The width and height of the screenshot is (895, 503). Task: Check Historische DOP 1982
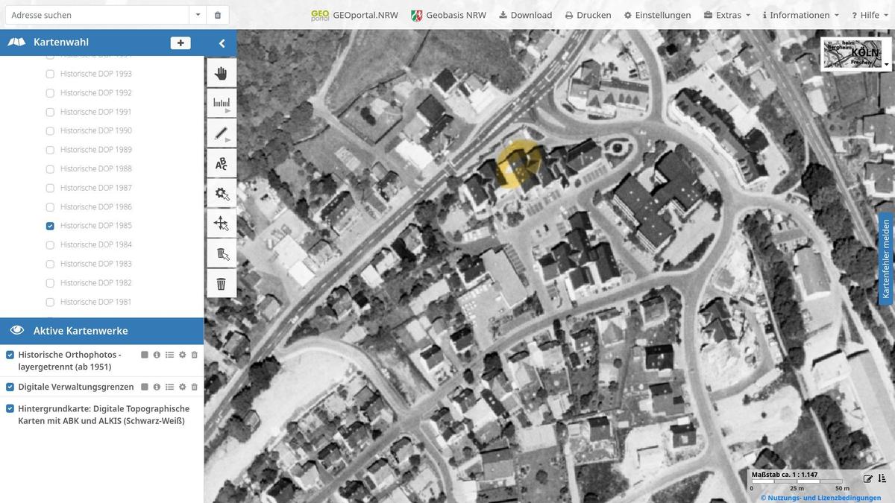tap(50, 283)
